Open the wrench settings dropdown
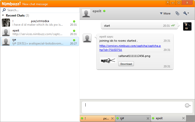Viewport: 195px width, 122px height. 186,13
